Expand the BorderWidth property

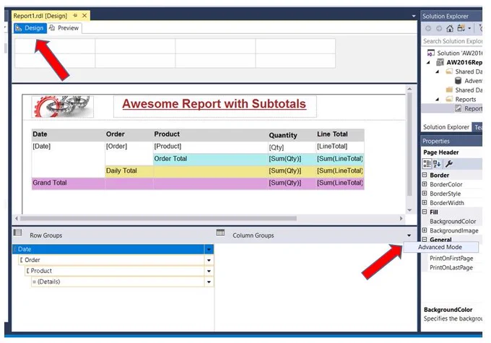425,202
